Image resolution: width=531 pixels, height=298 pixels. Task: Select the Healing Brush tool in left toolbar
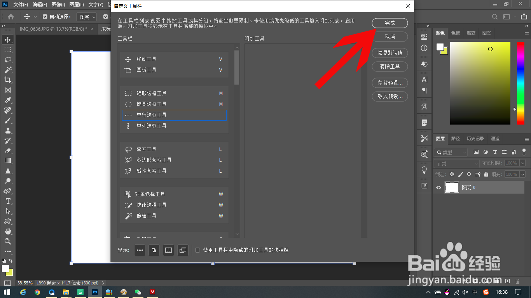[7, 110]
